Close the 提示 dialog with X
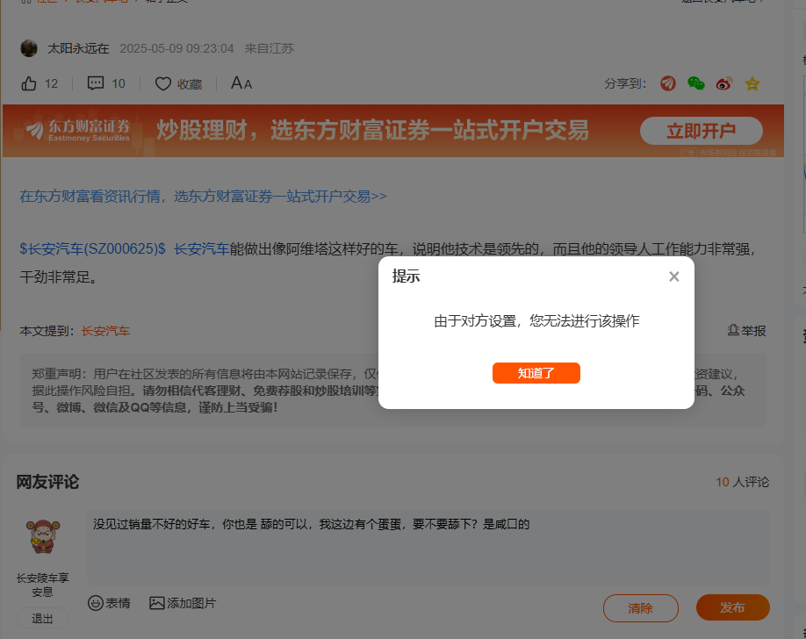806x639 pixels. click(x=674, y=276)
